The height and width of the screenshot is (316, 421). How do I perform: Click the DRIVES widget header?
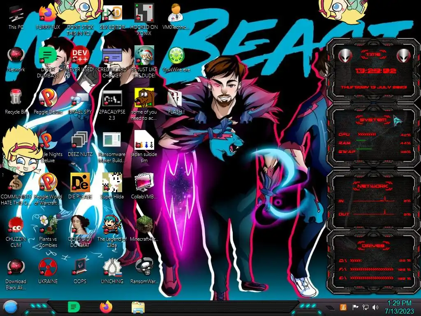point(372,246)
